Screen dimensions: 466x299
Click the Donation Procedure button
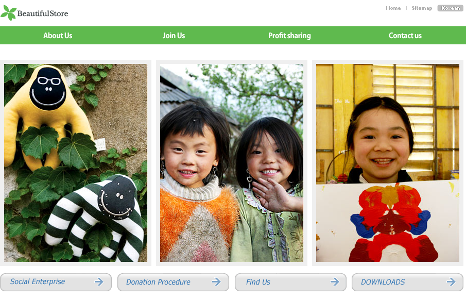173,282
